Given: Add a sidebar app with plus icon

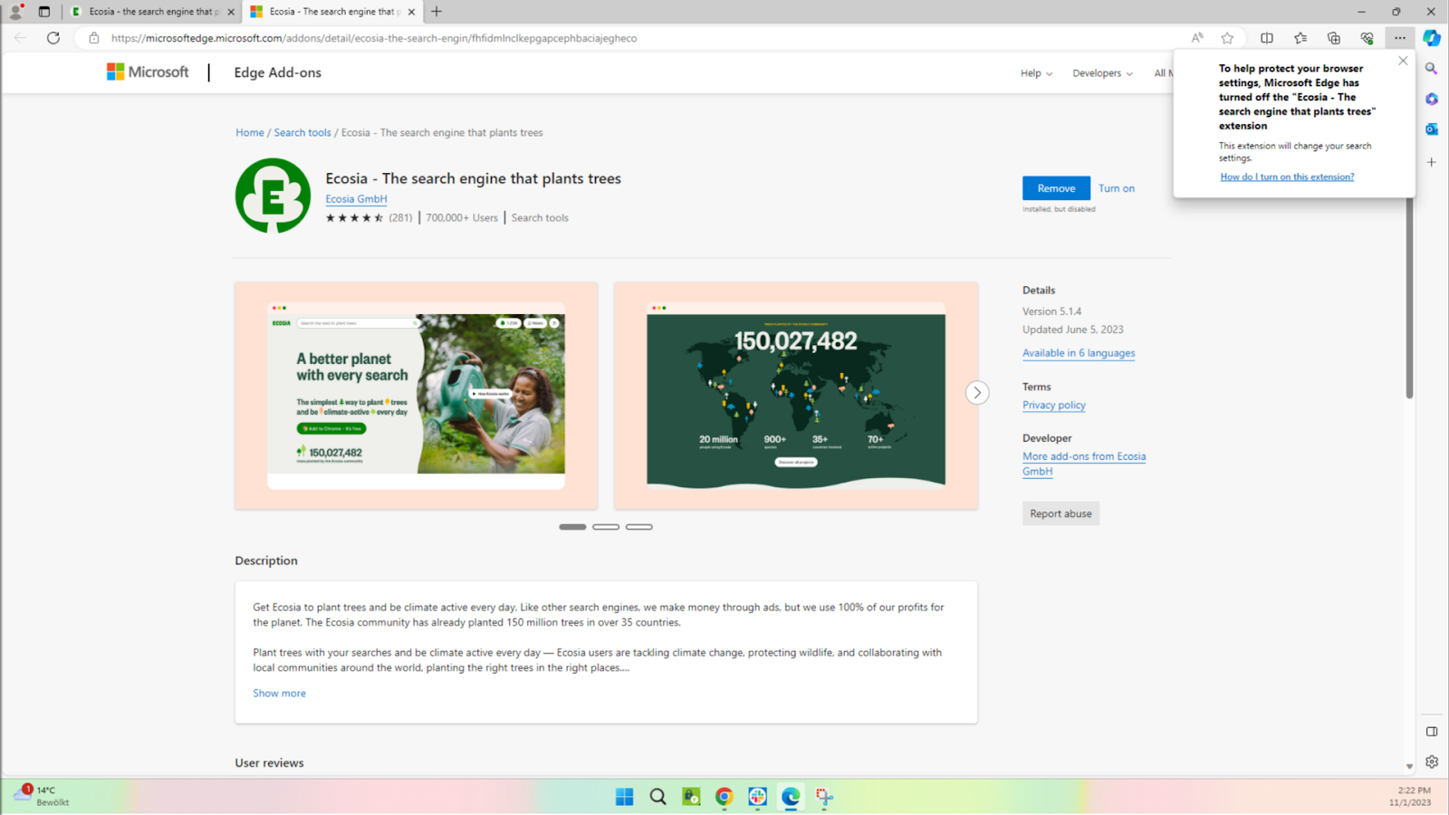Looking at the screenshot, I should 1432,162.
